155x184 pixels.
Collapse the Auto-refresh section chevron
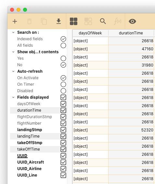(x=13, y=71)
